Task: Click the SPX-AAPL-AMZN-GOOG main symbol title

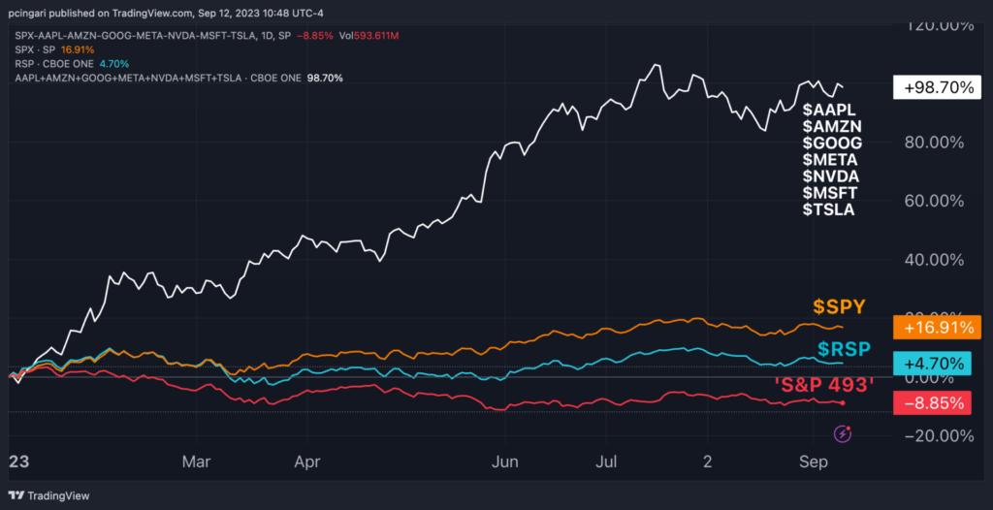Action: pyautogui.click(x=152, y=36)
